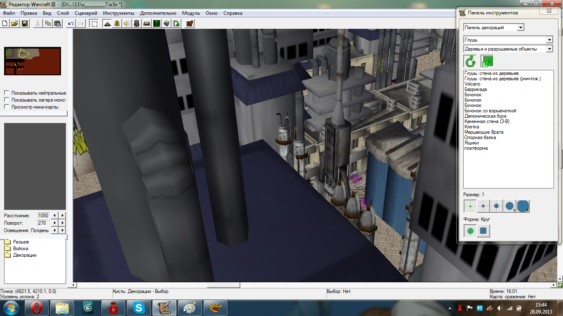Activate the dashed-rectangle selection tool

[x=94, y=23]
